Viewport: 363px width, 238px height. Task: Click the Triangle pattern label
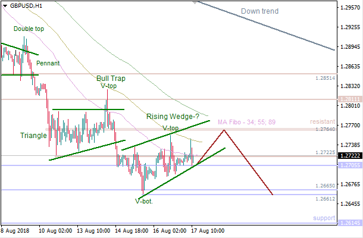point(32,136)
